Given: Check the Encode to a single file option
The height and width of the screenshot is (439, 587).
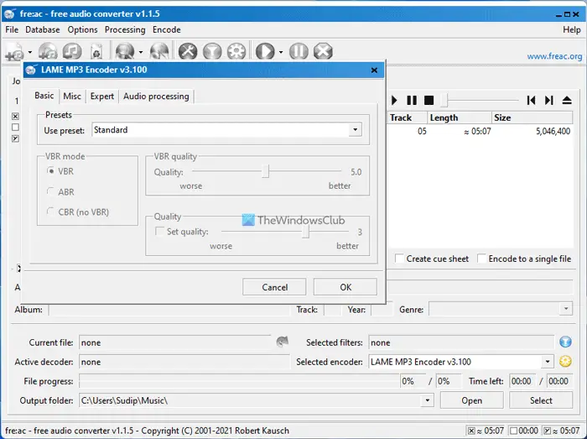Looking at the screenshot, I should pyautogui.click(x=482, y=259).
